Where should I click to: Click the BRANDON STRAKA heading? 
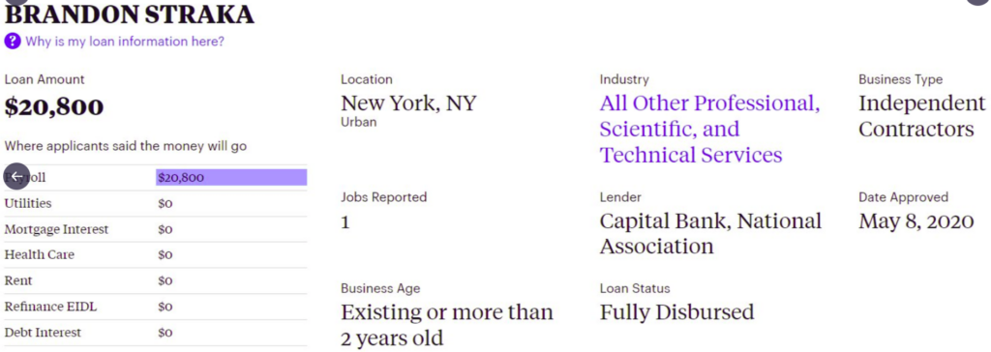(130, 14)
